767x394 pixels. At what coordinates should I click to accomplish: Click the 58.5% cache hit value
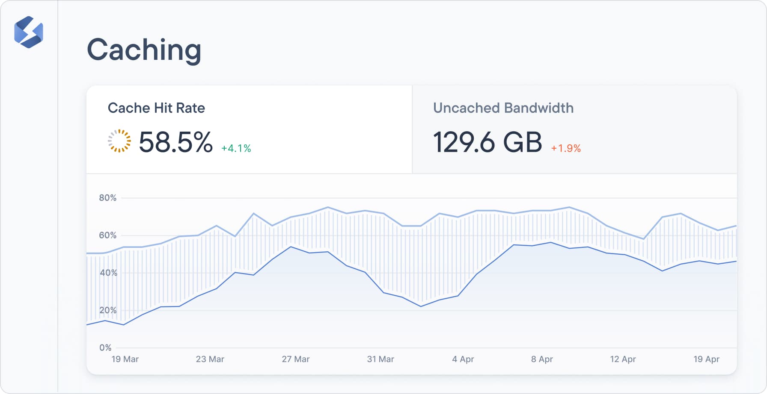tap(175, 142)
